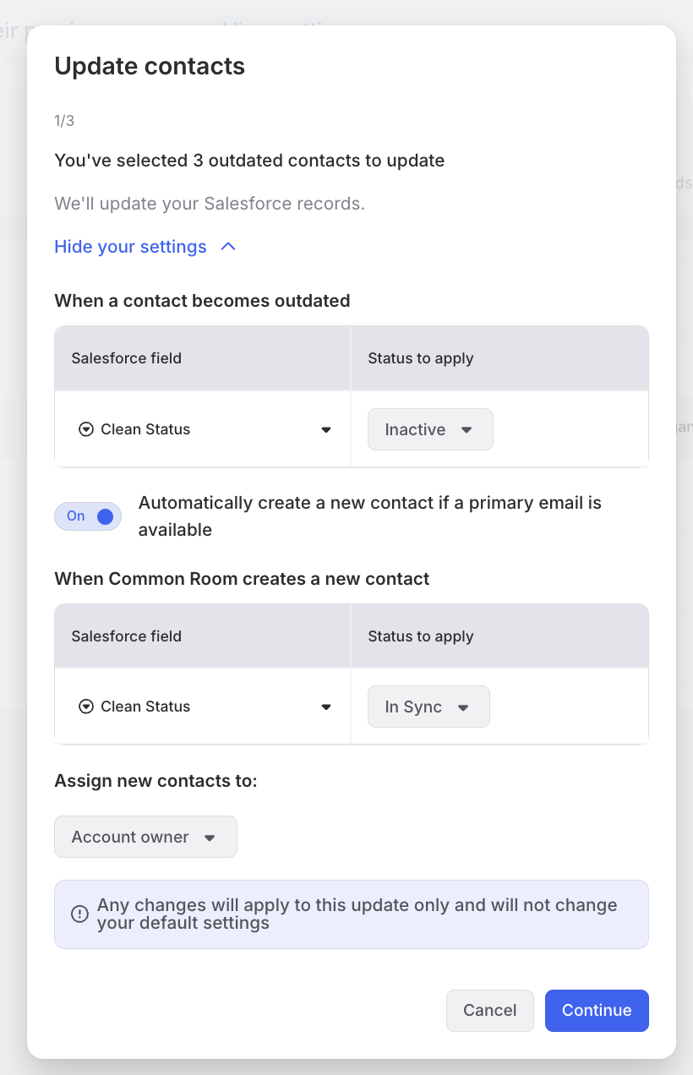Click the notice text about default settings
The width and height of the screenshot is (693, 1075).
[x=357, y=914]
